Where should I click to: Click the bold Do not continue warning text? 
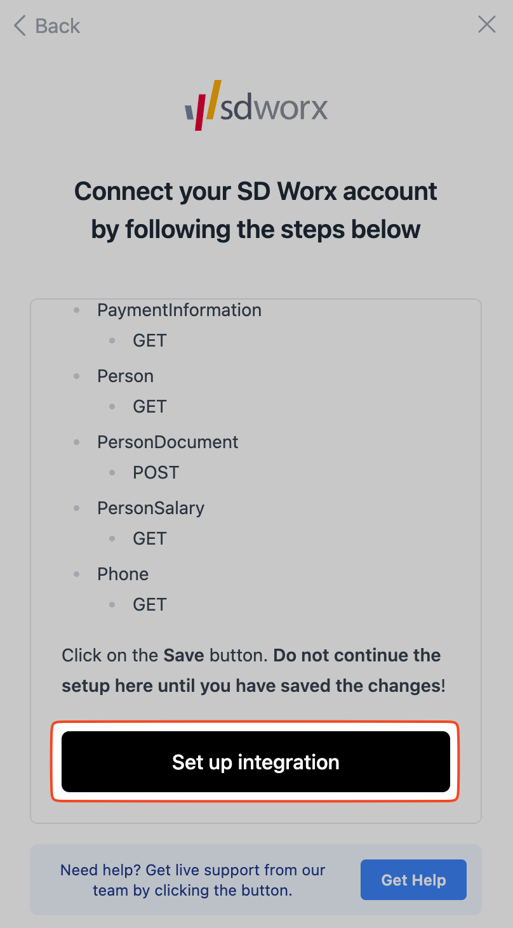(356, 655)
